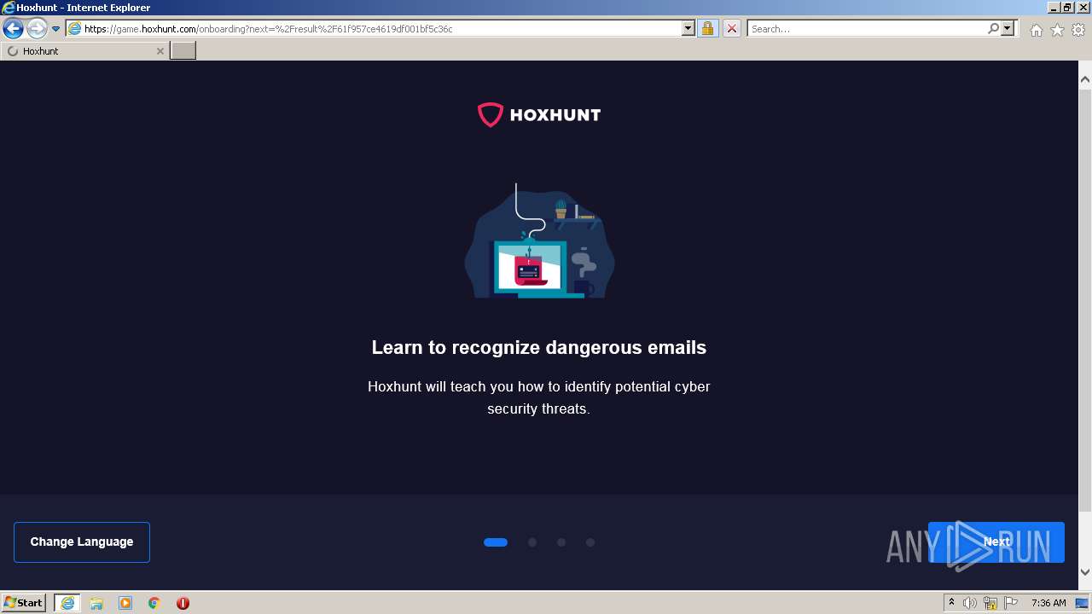Click the Action Center flag icon
Viewport: 1092px width, 614px height.
click(1011, 603)
